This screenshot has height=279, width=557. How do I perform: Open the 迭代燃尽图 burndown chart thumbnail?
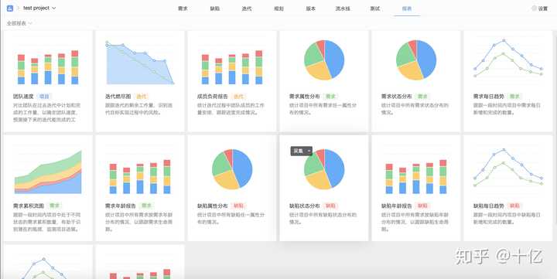[x=140, y=63]
